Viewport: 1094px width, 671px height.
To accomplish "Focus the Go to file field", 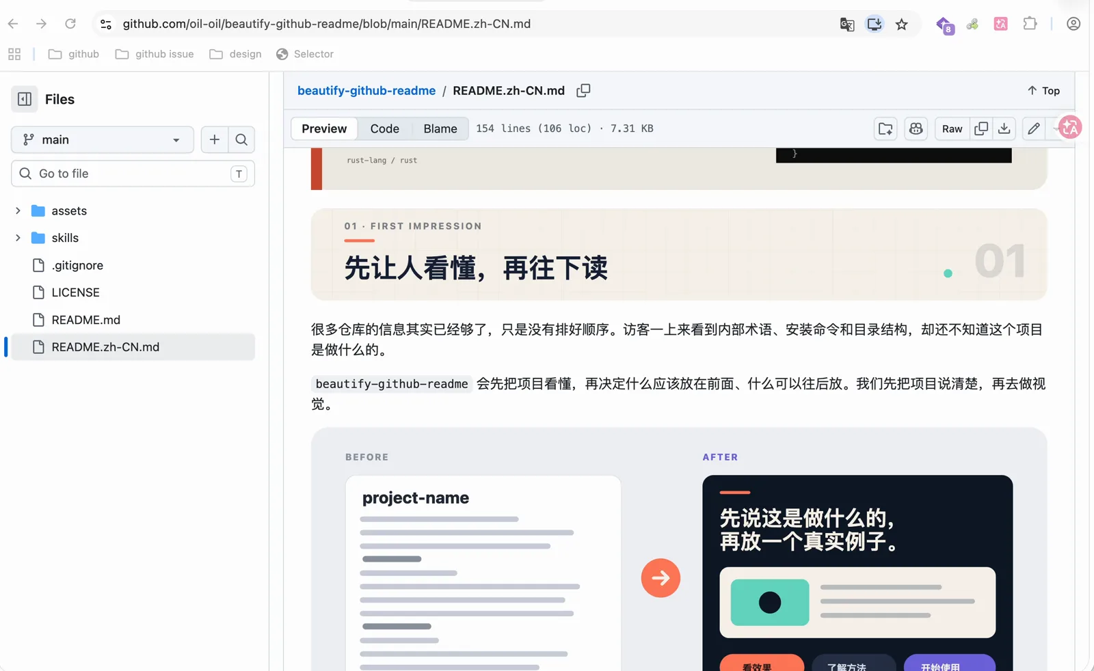I will point(133,174).
